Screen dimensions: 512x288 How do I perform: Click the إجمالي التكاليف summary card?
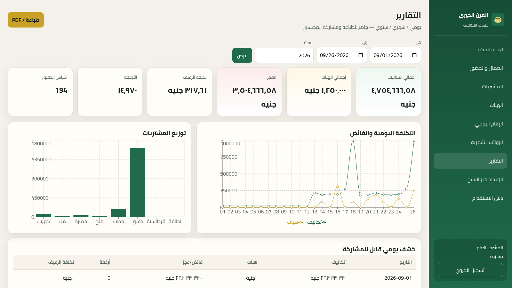coord(388,92)
